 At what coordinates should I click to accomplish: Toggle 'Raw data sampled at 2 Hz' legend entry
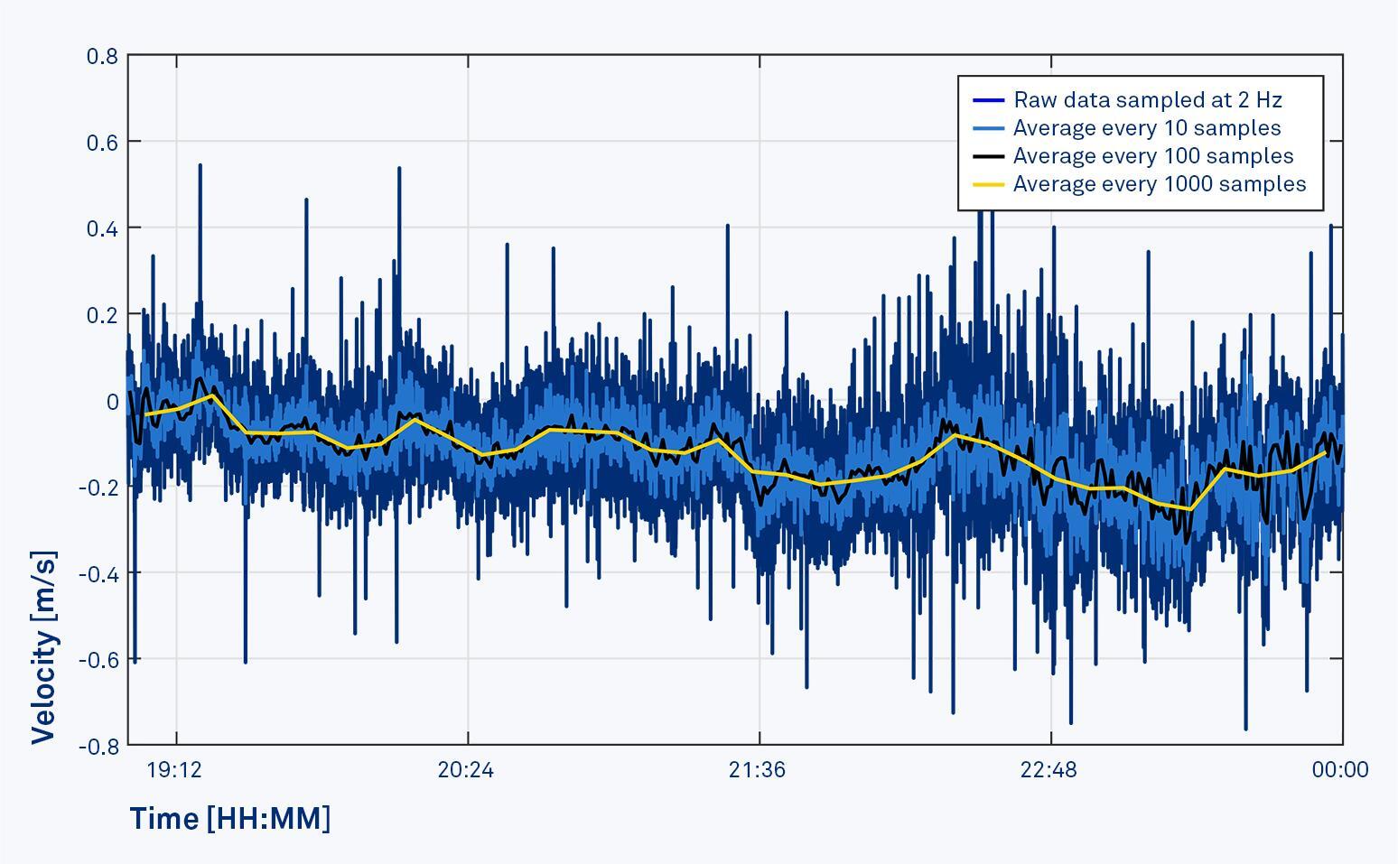pyautogui.click(x=1149, y=100)
